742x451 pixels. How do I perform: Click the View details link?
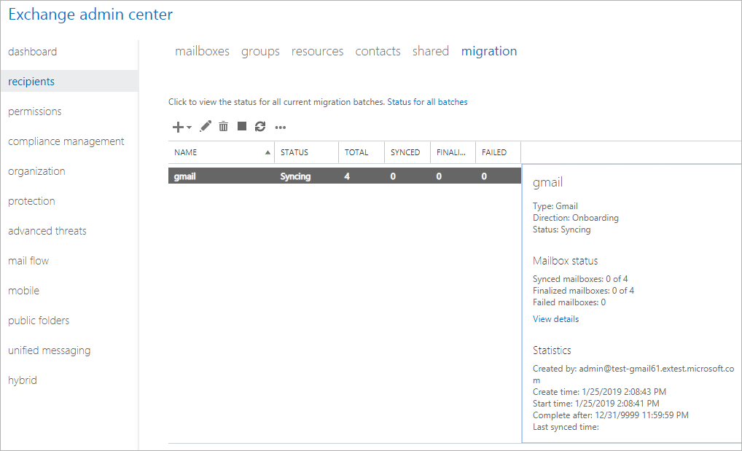(x=555, y=319)
